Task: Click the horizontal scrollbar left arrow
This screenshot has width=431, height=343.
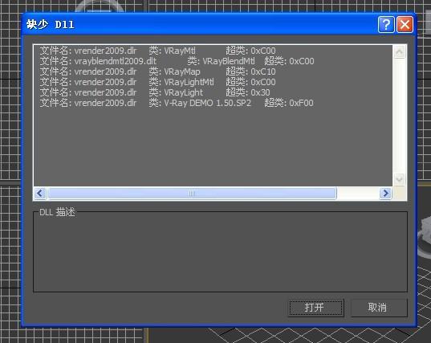Action: (40, 193)
